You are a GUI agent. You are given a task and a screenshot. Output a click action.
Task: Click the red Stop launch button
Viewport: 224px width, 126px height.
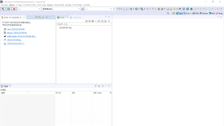pyautogui.click(x=14, y=9)
